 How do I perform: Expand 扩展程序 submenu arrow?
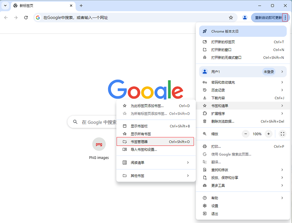[x=282, y=114]
